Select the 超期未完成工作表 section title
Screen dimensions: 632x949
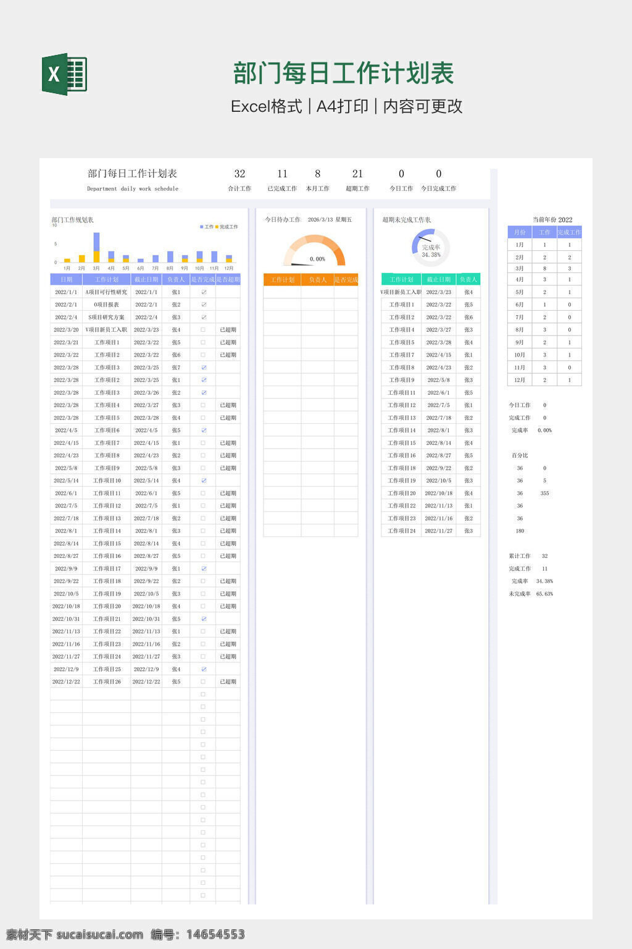coord(407,219)
